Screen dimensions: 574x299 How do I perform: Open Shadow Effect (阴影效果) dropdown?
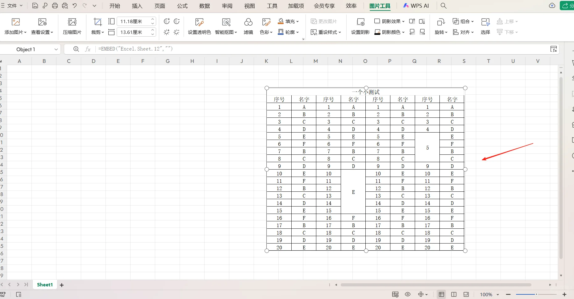(389, 21)
